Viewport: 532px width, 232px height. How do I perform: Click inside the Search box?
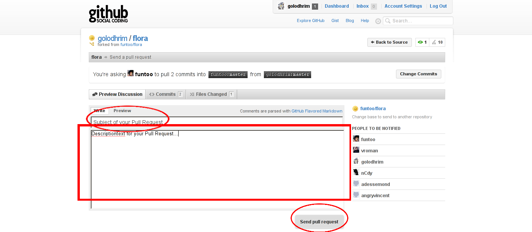[421, 21]
